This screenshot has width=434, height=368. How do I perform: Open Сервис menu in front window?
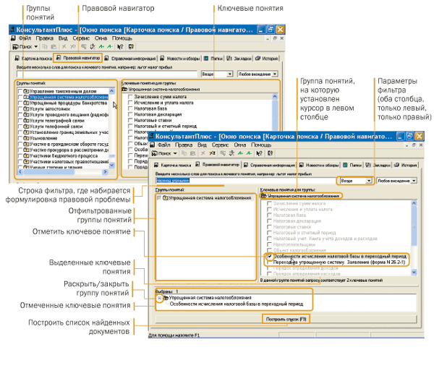pos(220,145)
